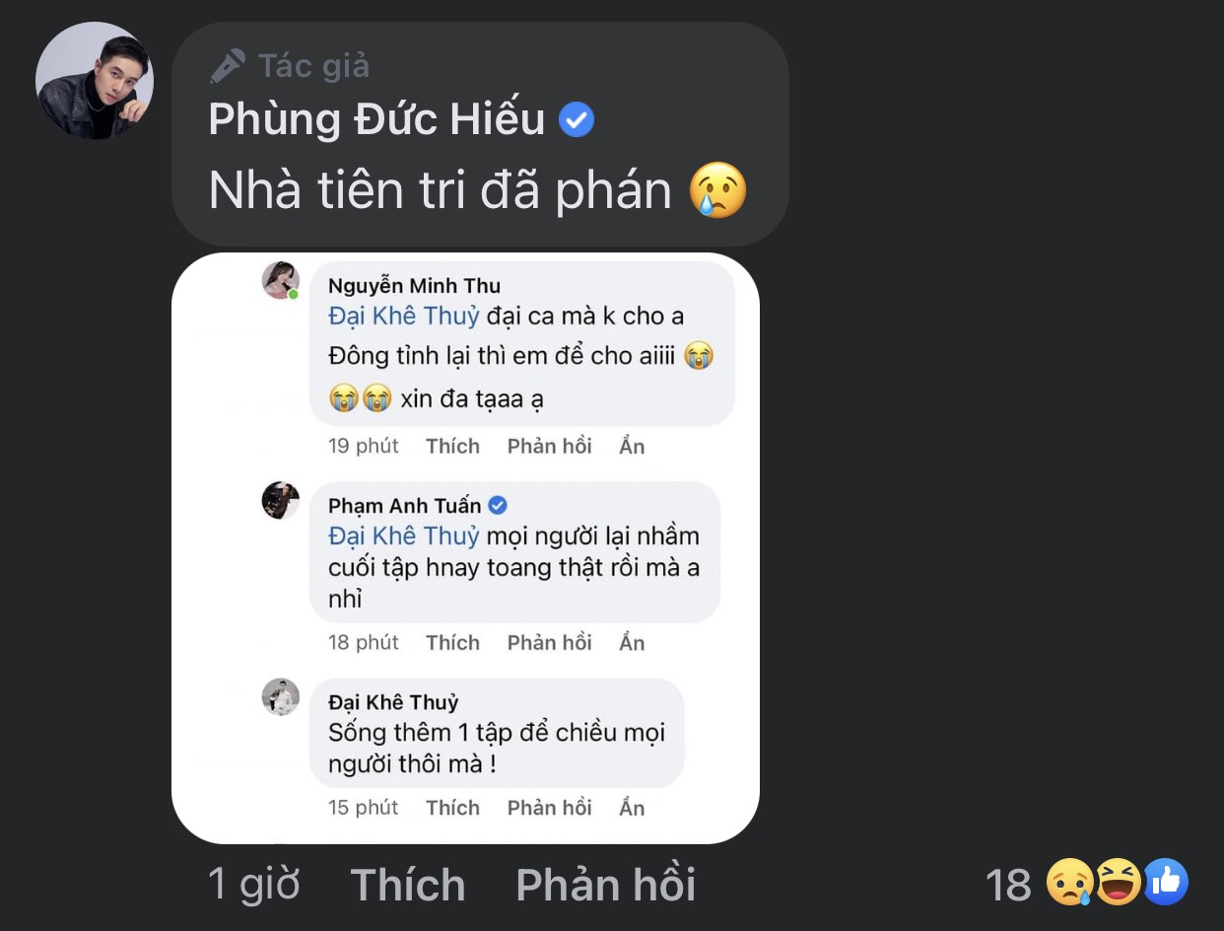Reply using the main Phản hồi button

pyautogui.click(x=606, y=885)
